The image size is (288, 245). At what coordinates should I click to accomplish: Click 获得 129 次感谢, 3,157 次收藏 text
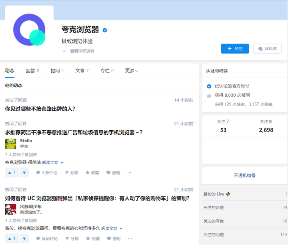pyautogui.click(x=244, y=104)
